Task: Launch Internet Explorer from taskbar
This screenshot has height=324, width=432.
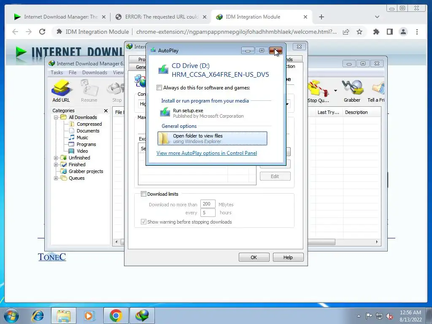Action: click(38, 316)
